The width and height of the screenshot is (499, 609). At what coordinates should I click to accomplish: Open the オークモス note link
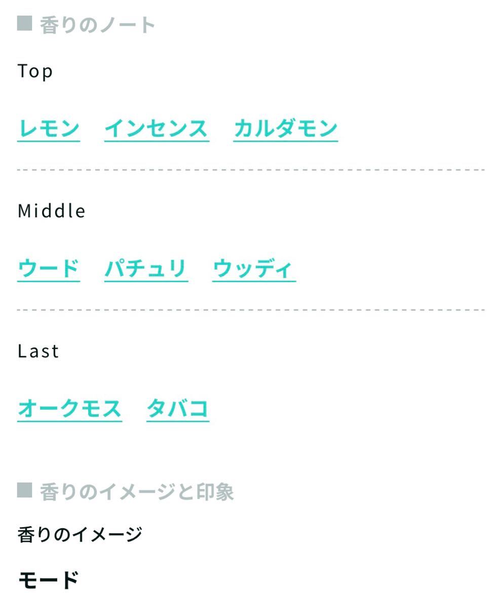pyautogui.click(x=70, y=409)
